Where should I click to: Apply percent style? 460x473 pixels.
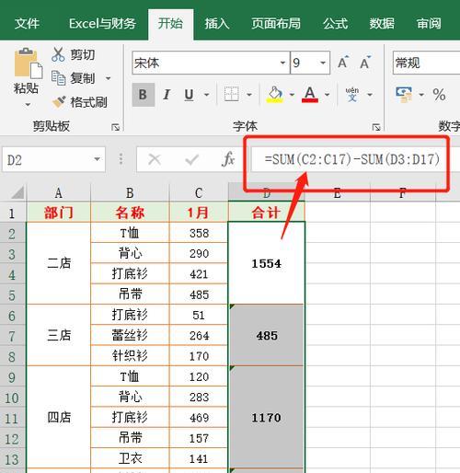pos(439,95)
